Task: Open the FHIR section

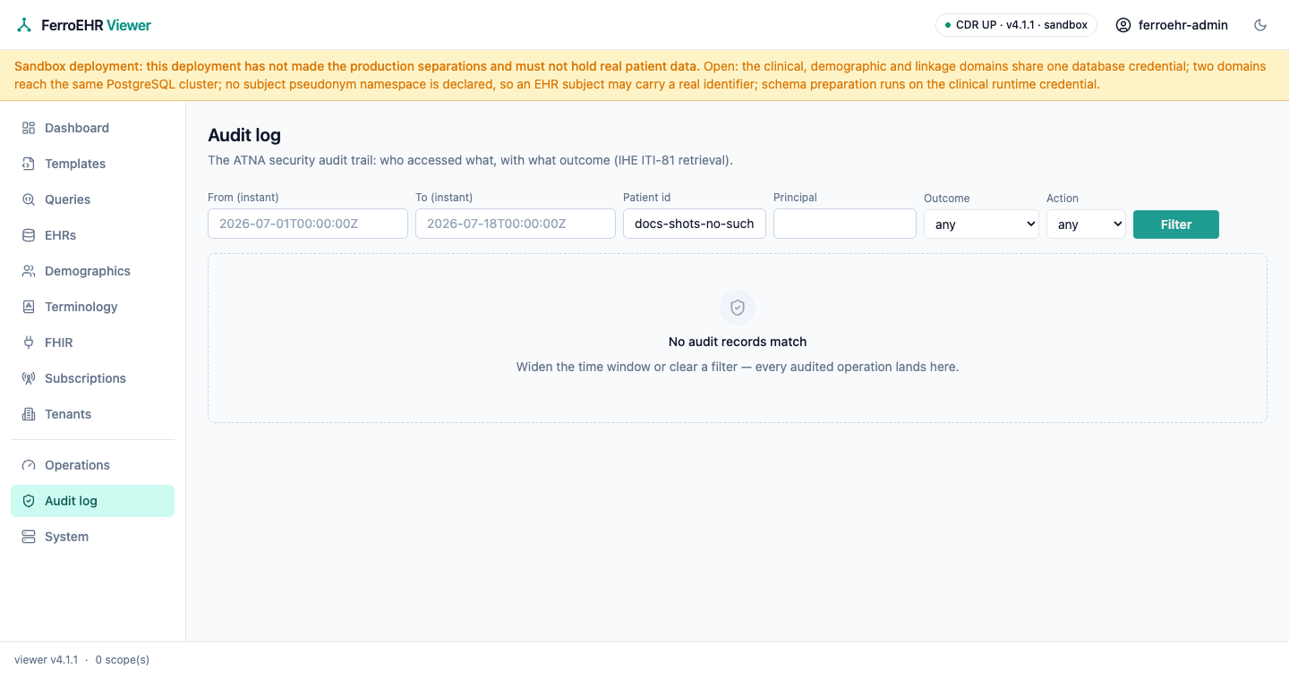Action: (92, 343)
